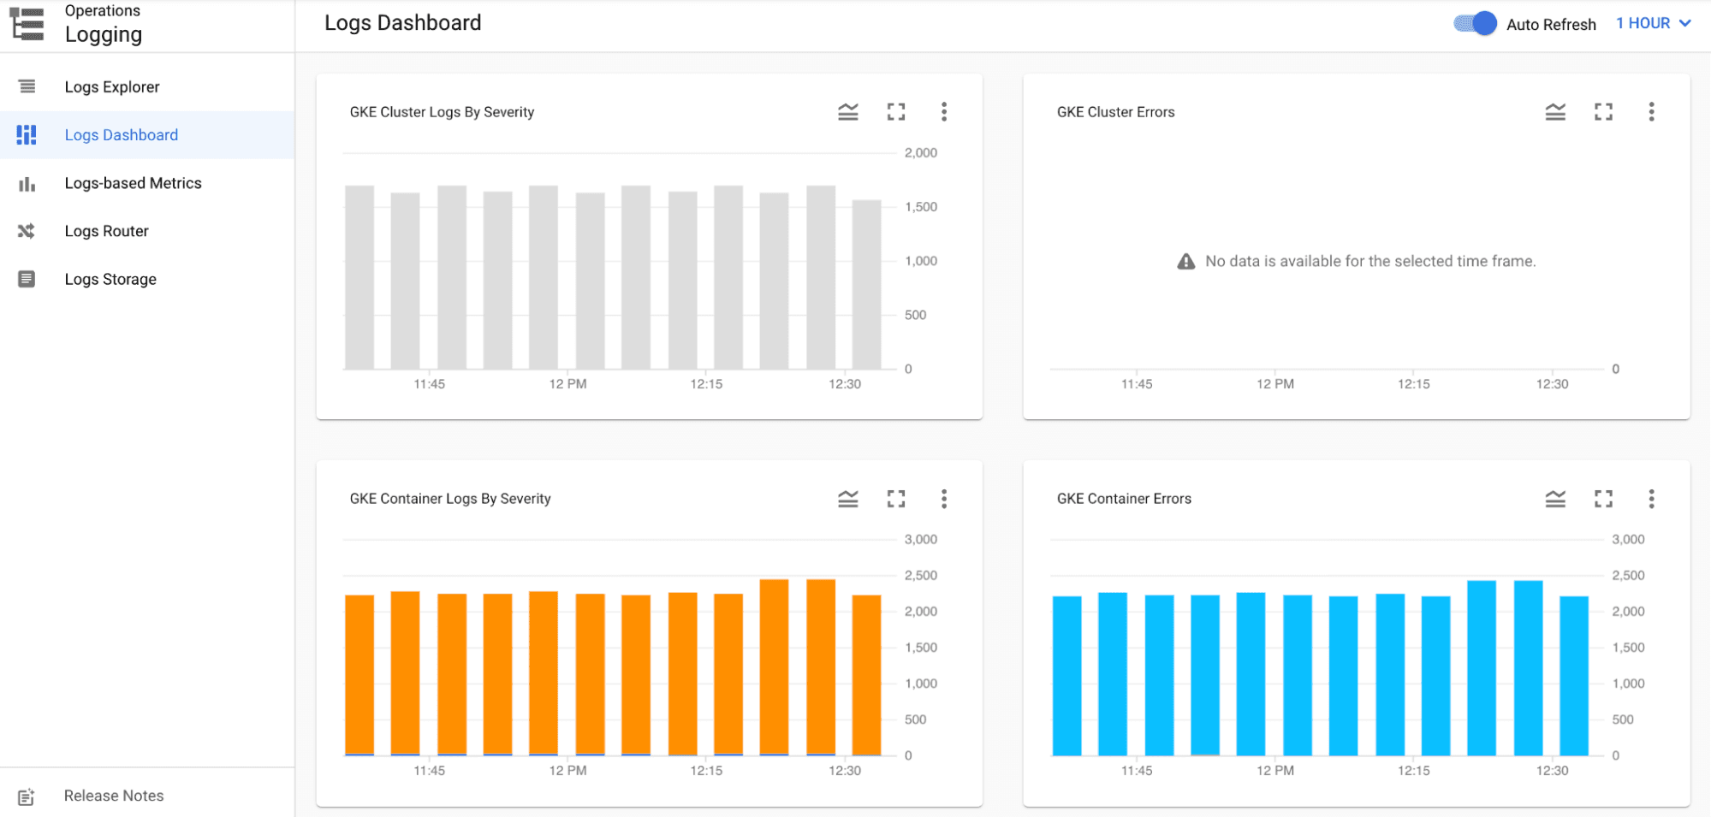Open overflow menu on GKE Cluster Logs chart
The height and width of the screenshot is (817, 1711).
[x=944, y=111]
